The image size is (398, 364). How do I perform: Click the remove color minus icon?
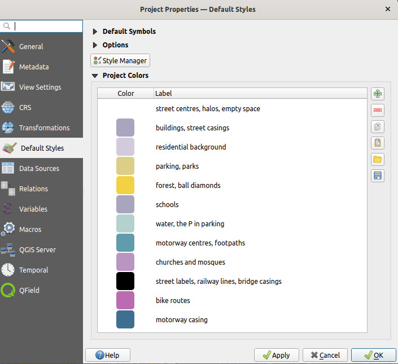(x=378, y=110)
